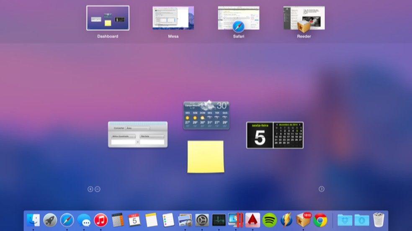412x231 pixels.
Task: Open Safari compass icon in the Dock
Action: 67,220
